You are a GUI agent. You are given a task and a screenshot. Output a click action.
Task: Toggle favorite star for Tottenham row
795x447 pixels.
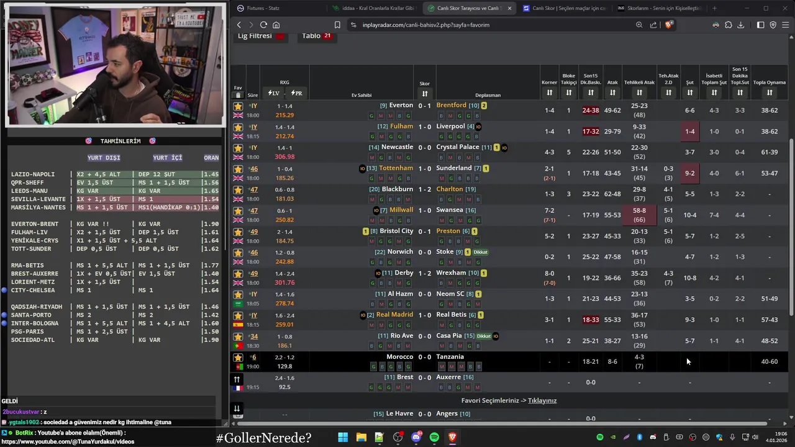(238, 169)
